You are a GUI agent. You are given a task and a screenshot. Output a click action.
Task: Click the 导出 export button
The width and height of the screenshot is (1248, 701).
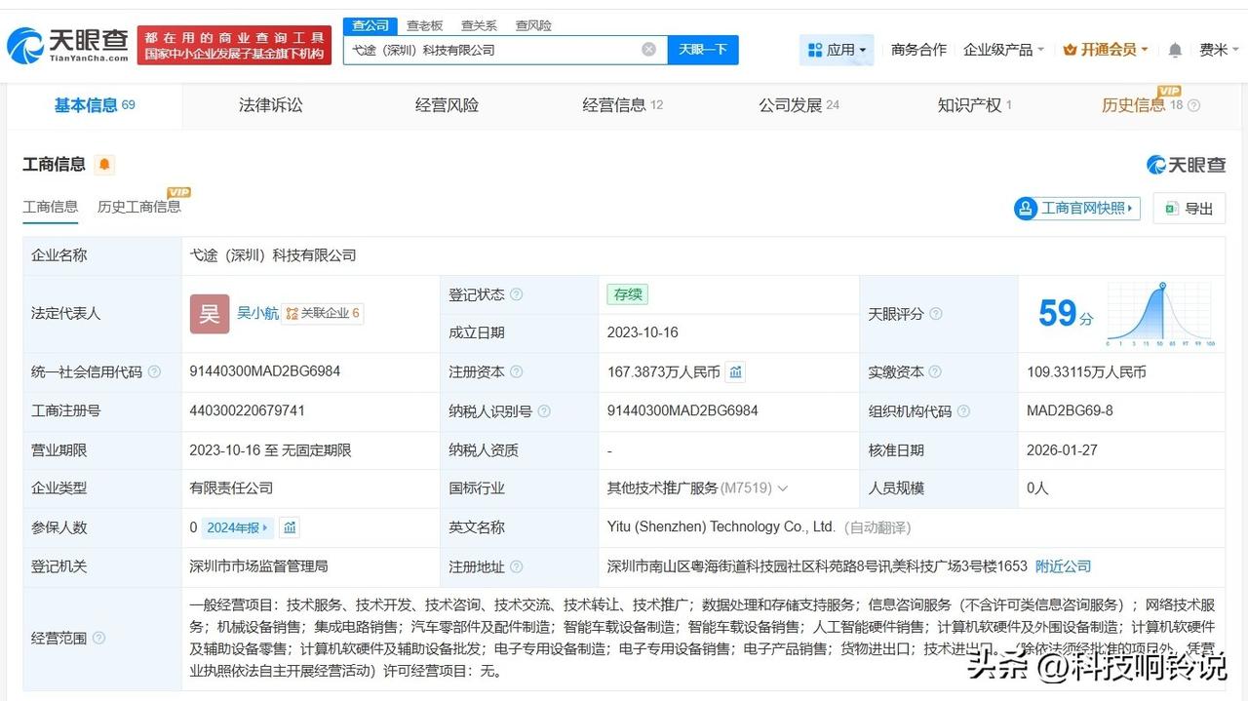(1189, 208)
